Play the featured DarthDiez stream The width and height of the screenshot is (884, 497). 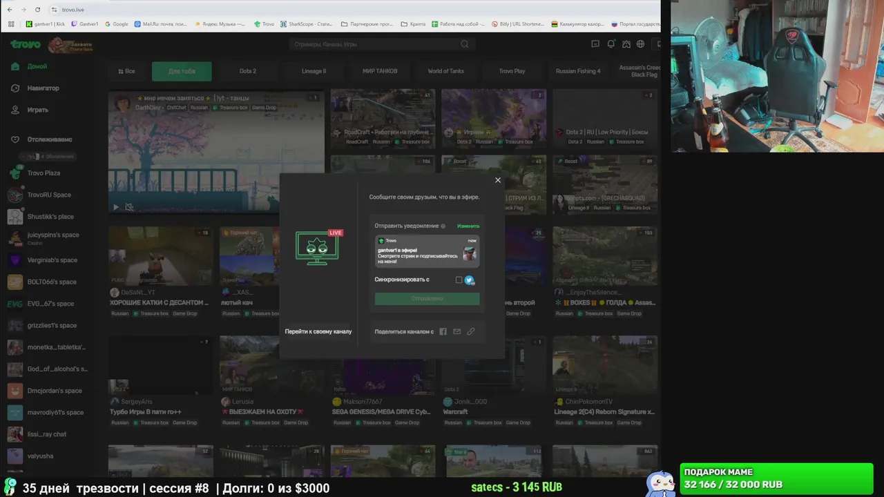116,207
